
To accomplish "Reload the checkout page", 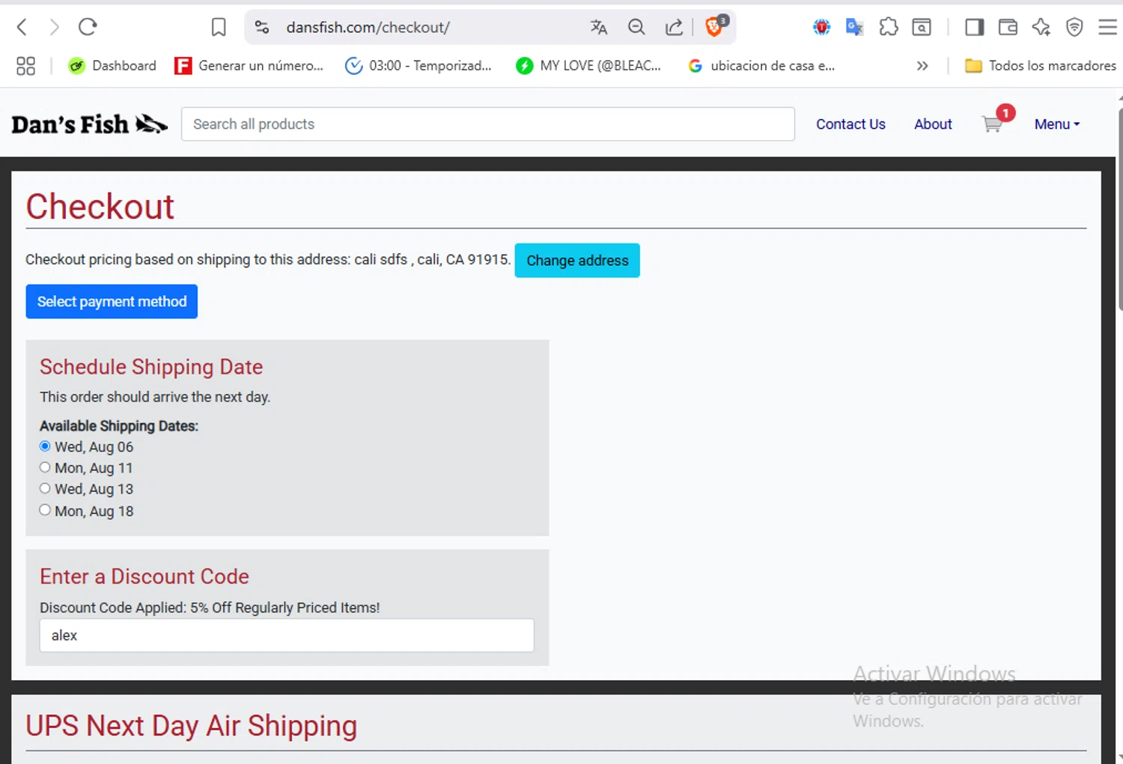I will [88, 28].
